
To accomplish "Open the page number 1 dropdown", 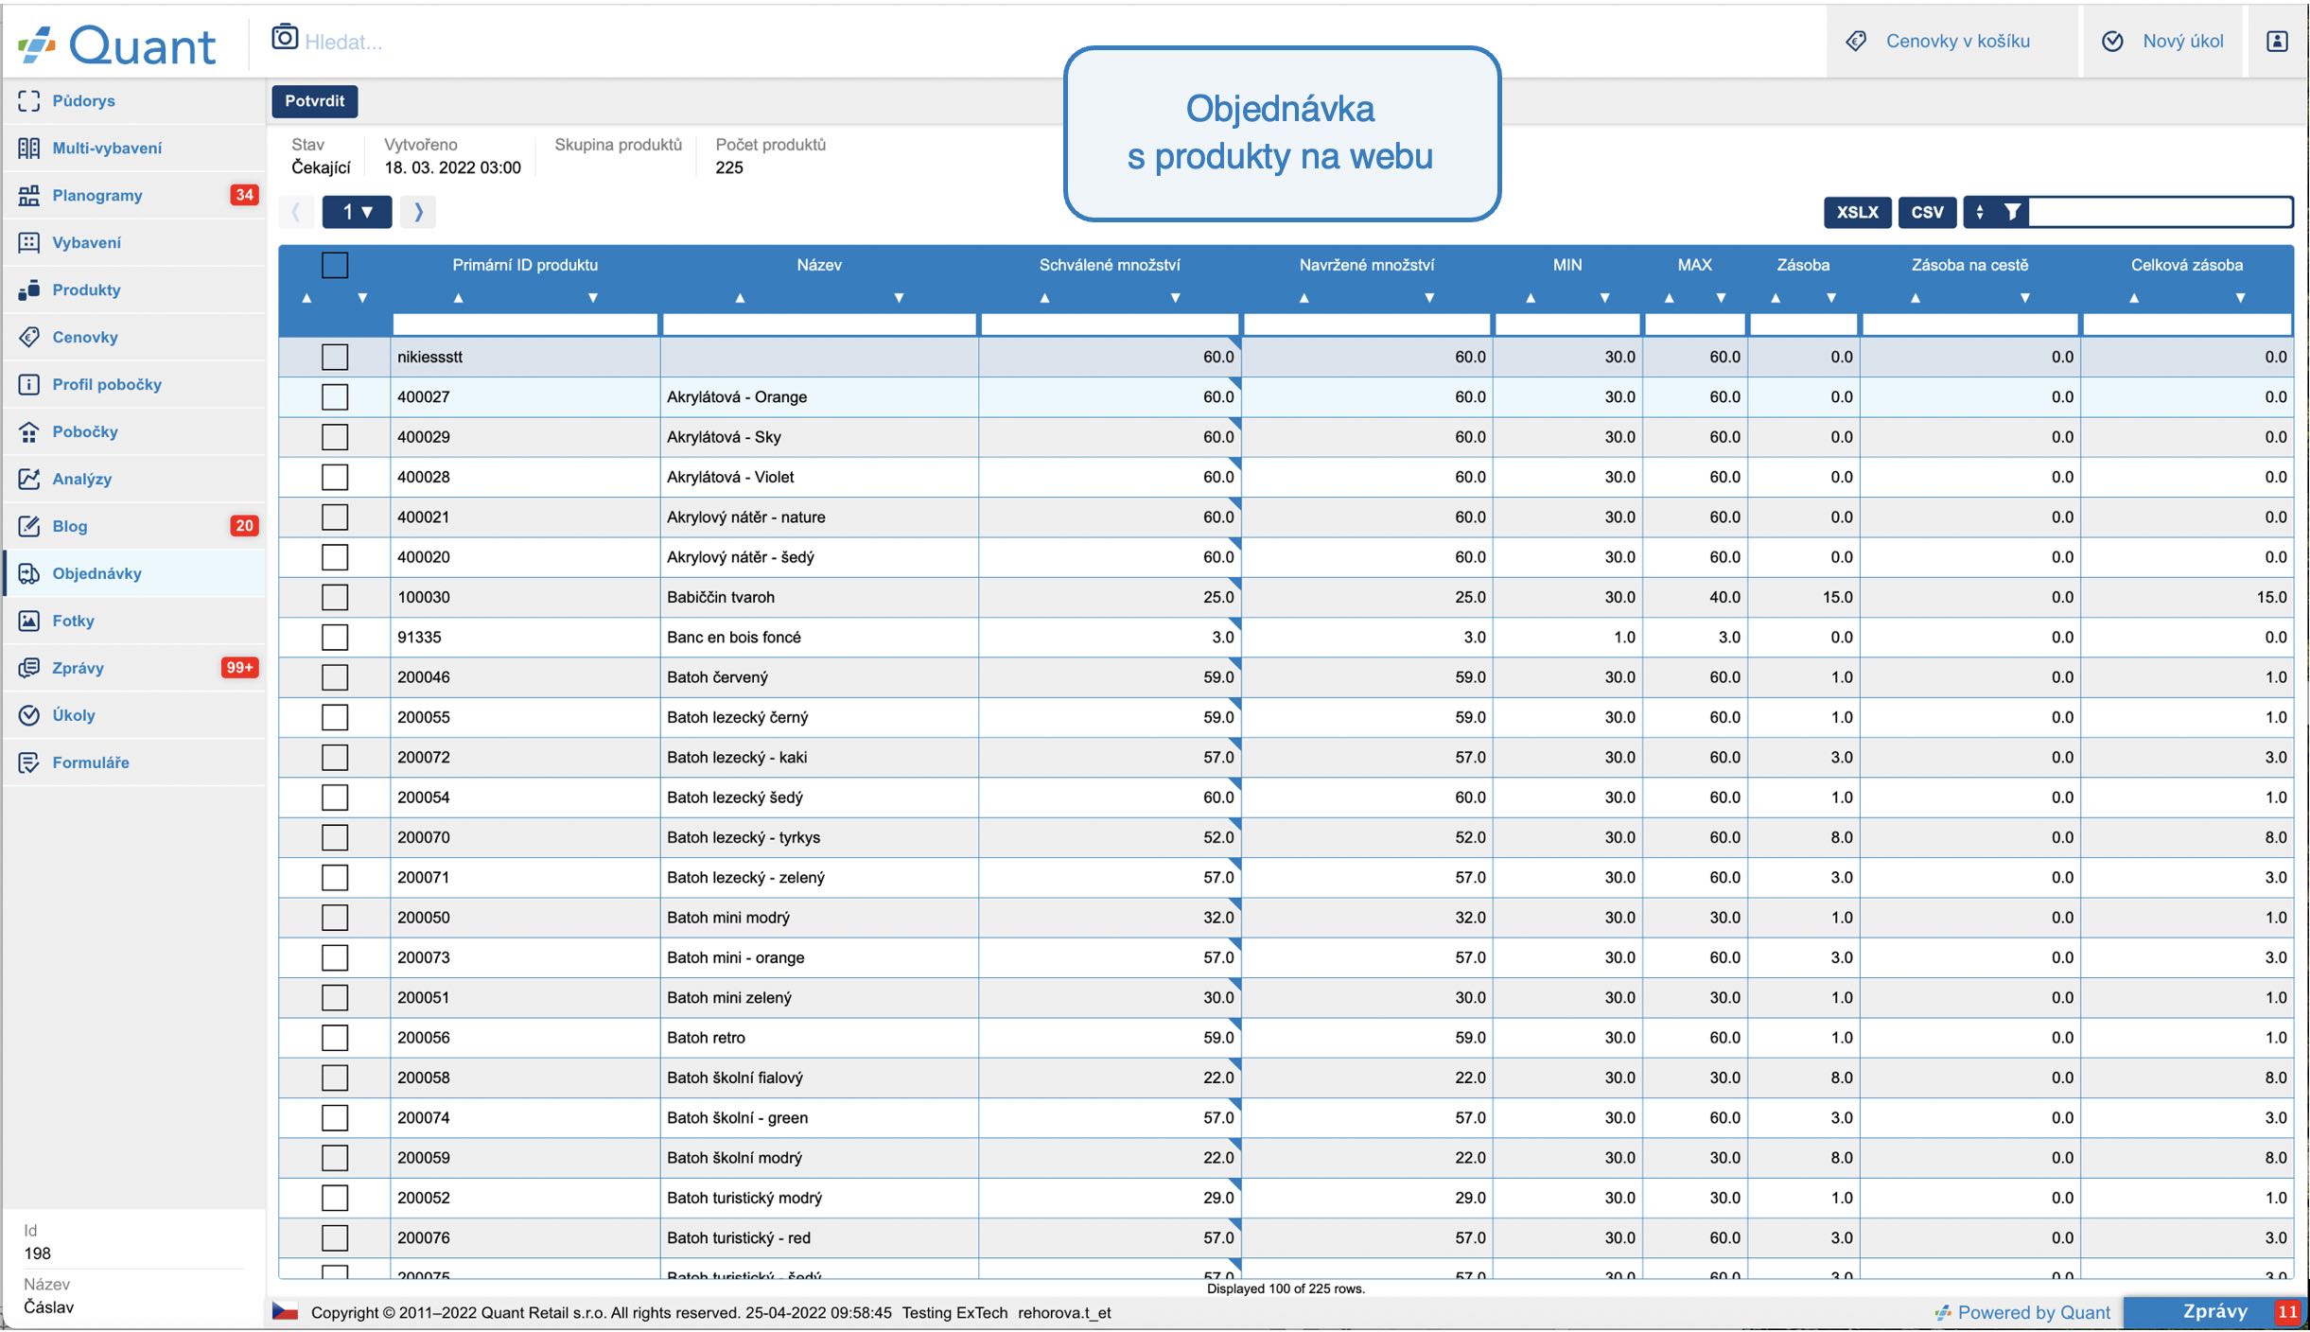I will 357,212.
